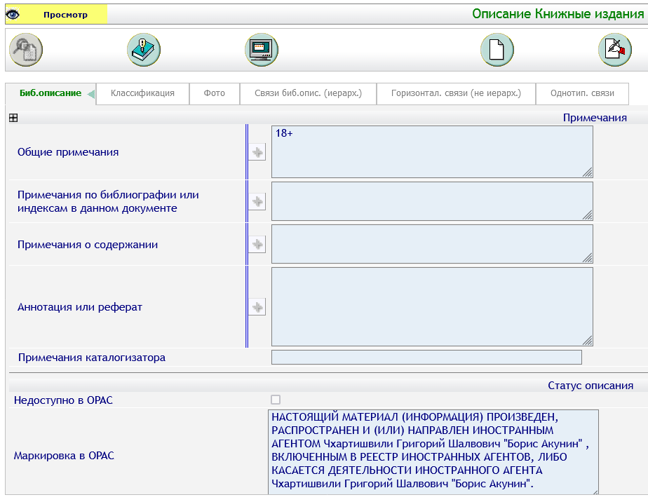648x502 pixels.
Task: Open Горизонтал. связи (не иерарх.) tab
Action: click(457, 93)
